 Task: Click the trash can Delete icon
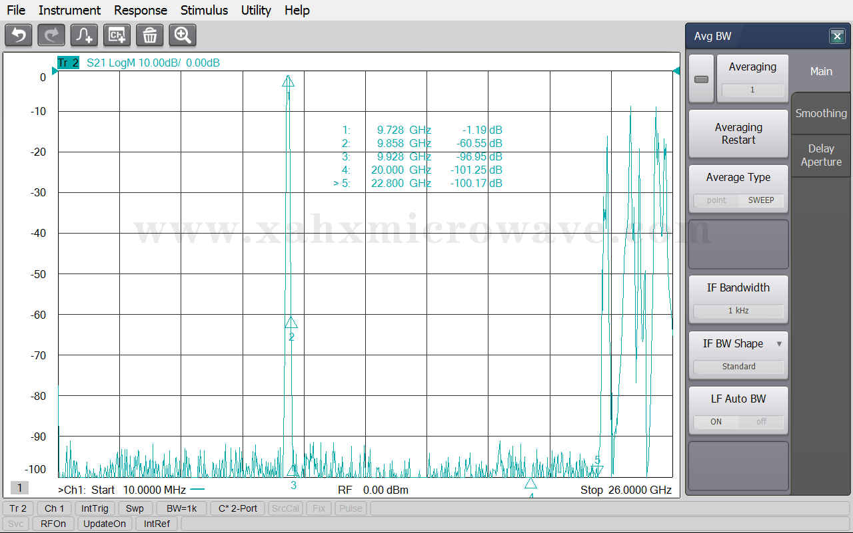click(x=150, y=35)
